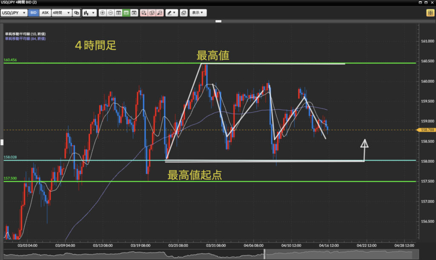
Task: Click the bottom overview scrollbar handle
Action: 264,254
